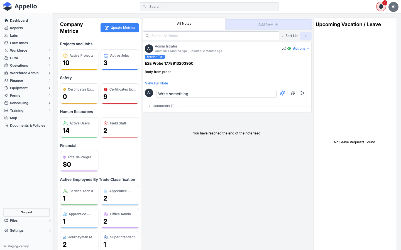401x250 pixels.
Task: Attach a file with the paperclip icon
Action: [x=293, y=93]
